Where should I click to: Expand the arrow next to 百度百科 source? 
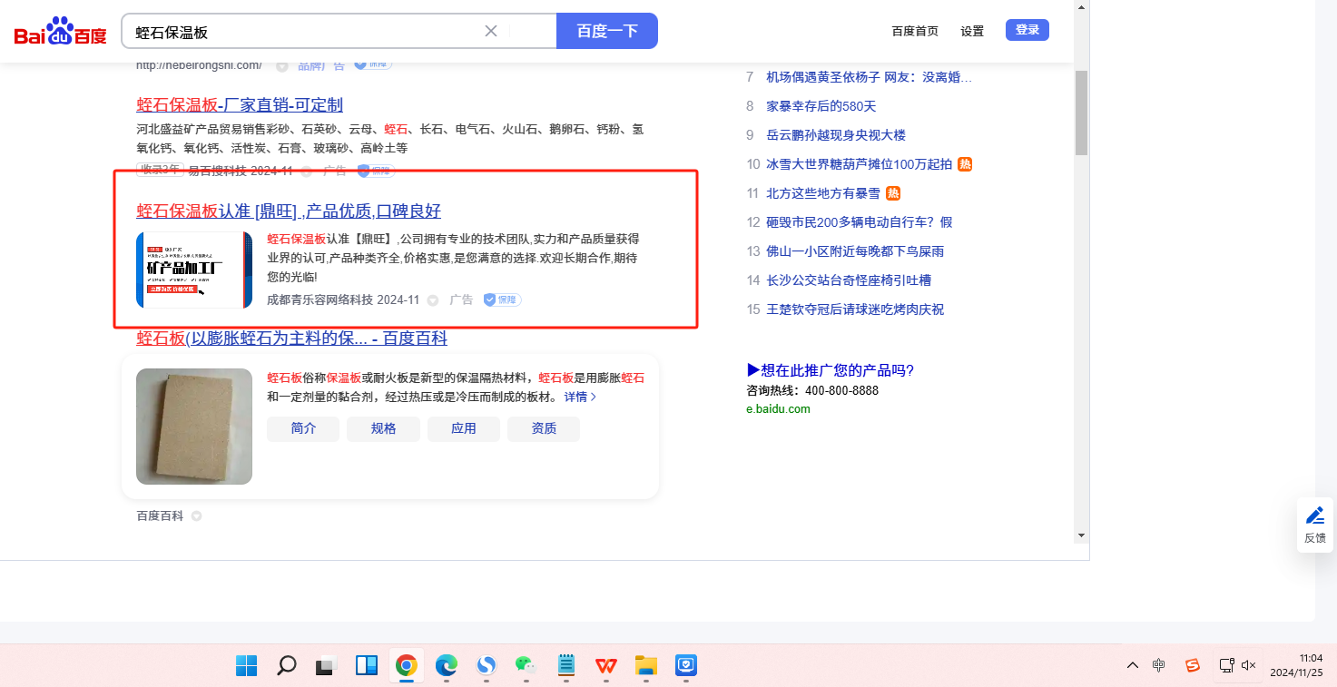pyautogui.click(x=196, y=516)
